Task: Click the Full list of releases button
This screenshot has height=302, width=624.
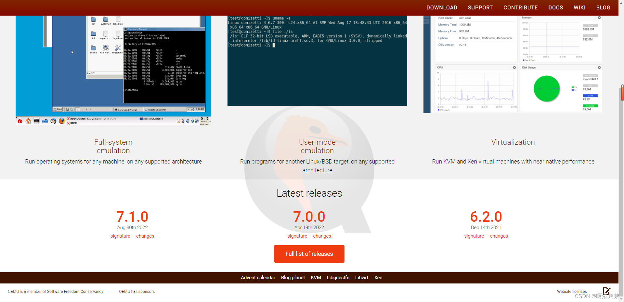Action: (x=309, y=254)
